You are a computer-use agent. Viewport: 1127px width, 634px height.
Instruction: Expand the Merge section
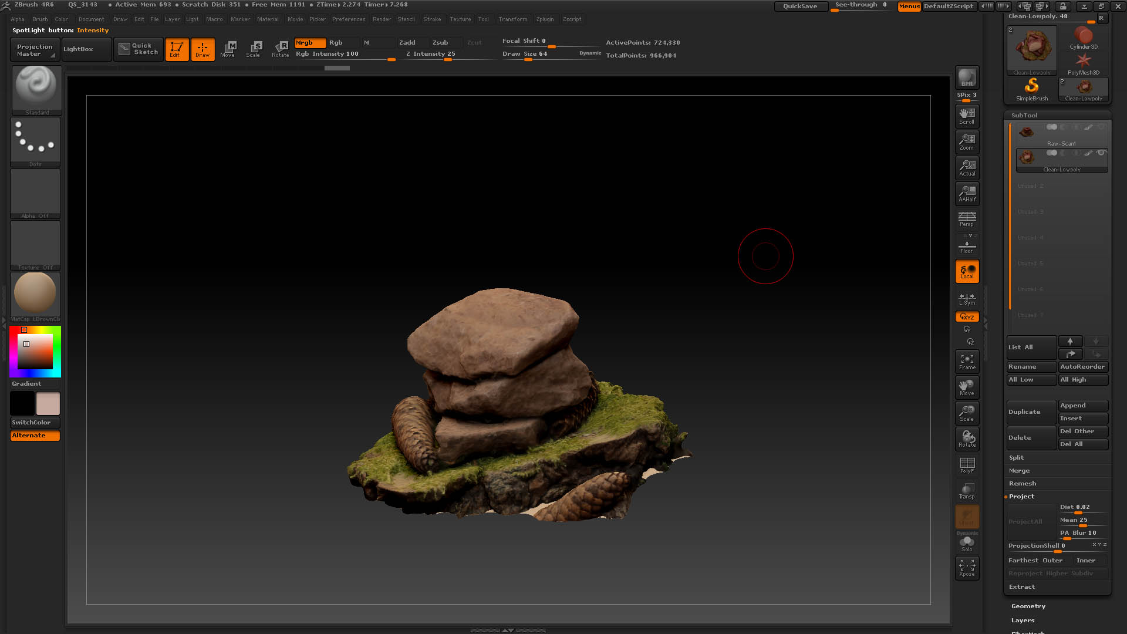1020,470
